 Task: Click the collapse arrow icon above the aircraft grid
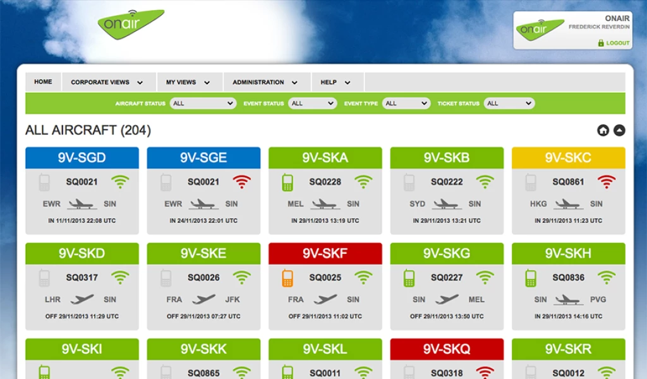619,130
